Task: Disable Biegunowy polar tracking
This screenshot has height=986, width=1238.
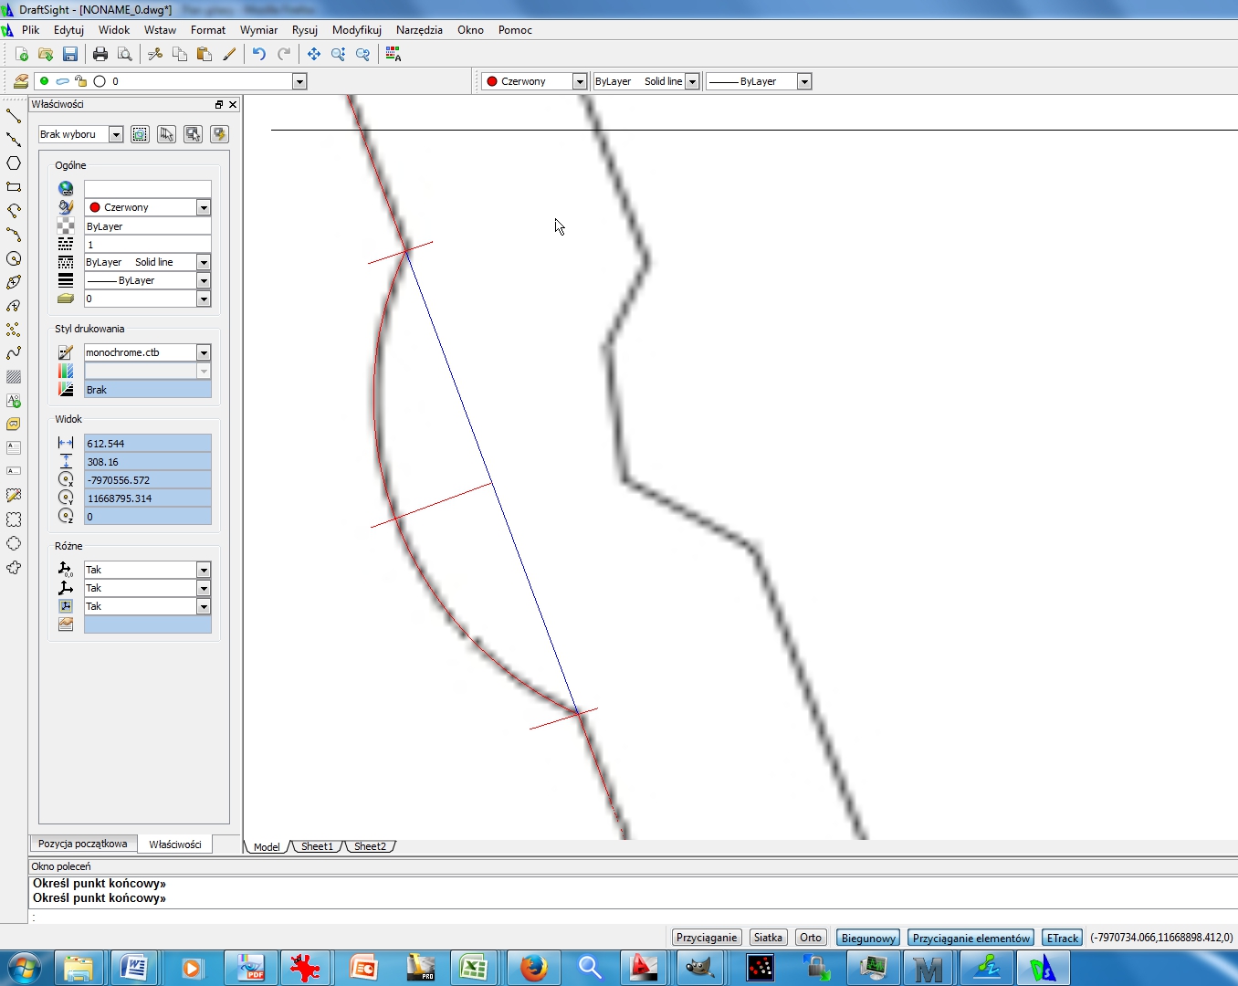Action: (867, 938)
